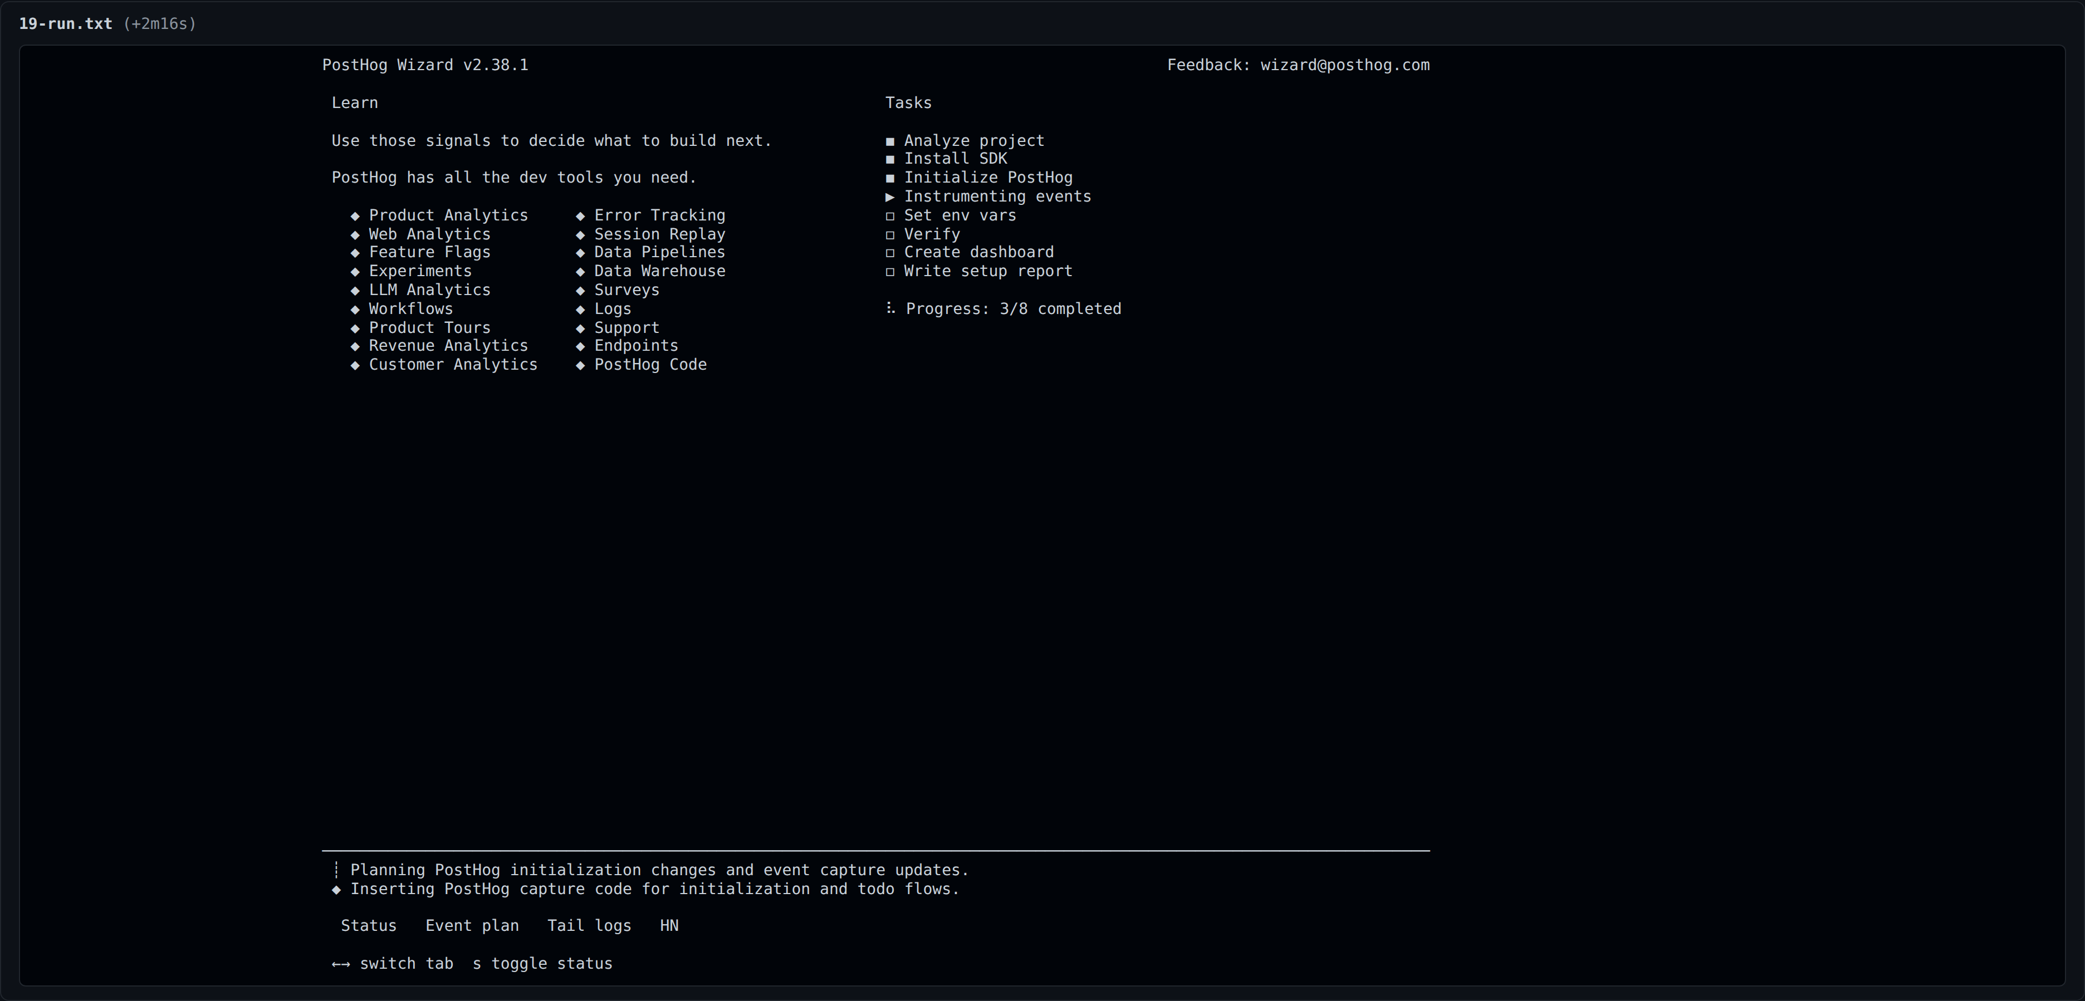Image resolution: width=2085 pixels, height=1001 pixels.
Task: Click the empty checkbox beside Verify
Action: tap(890, 235)
